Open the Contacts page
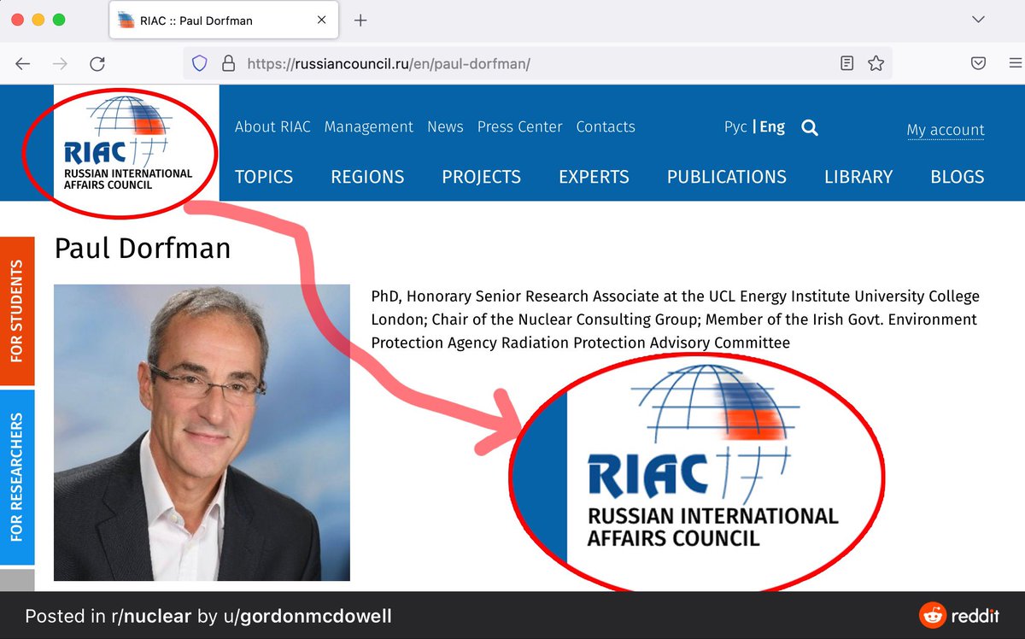This screenshot has width=1025, height=639. tap(606, 126)
